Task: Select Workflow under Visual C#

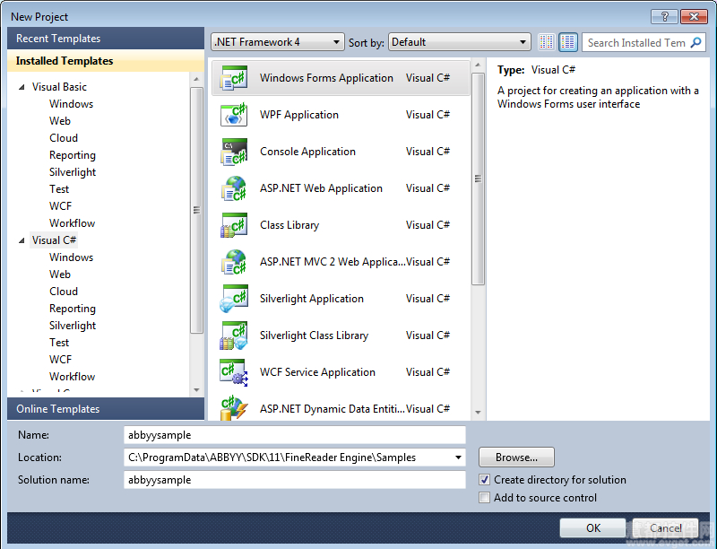Action: [x=73, y=377]
